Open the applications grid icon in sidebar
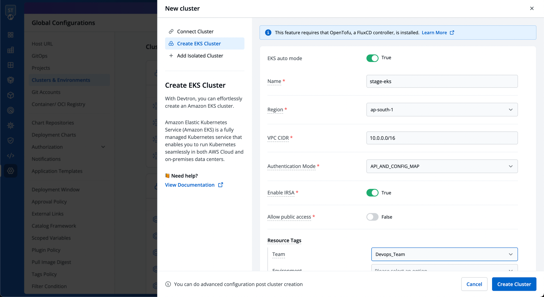 tap(11, 35)
